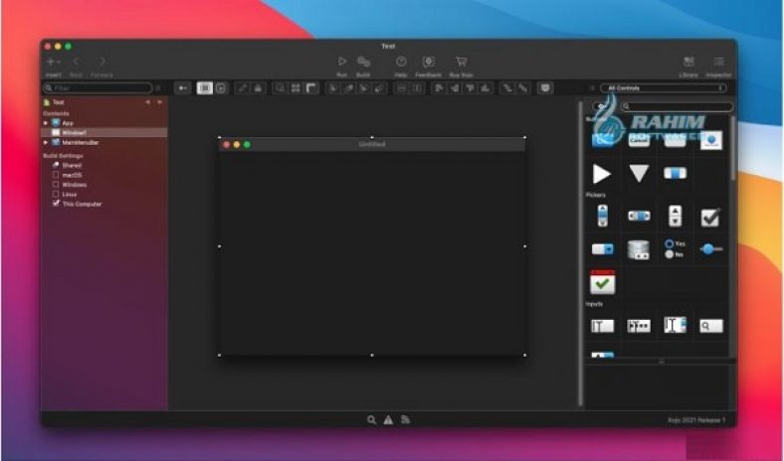Click the navigator's right history arrow

pyautogui.click(x=159, y=102)
